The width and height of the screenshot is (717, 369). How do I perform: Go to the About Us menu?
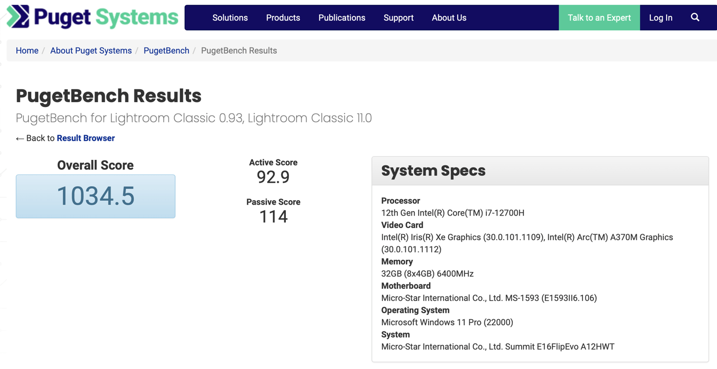tap(449, 18)
